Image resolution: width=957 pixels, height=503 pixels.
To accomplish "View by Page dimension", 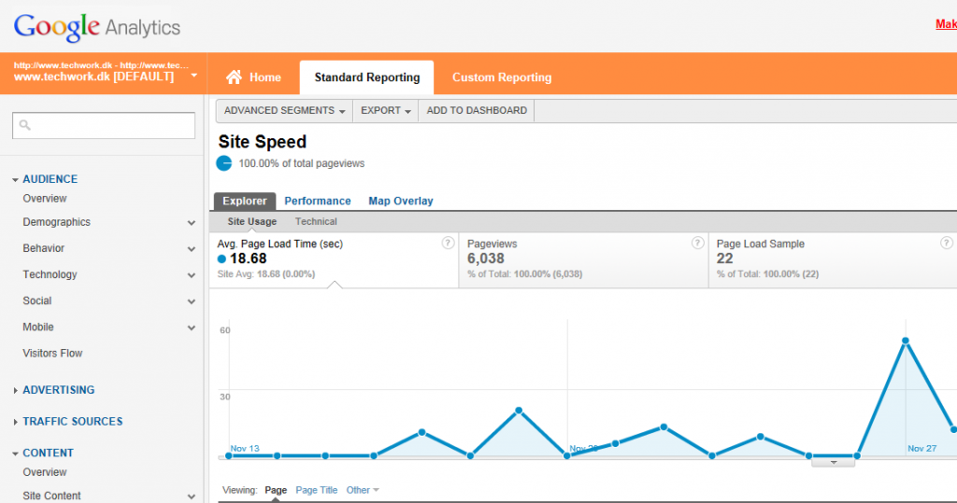I will click(276, 490).
